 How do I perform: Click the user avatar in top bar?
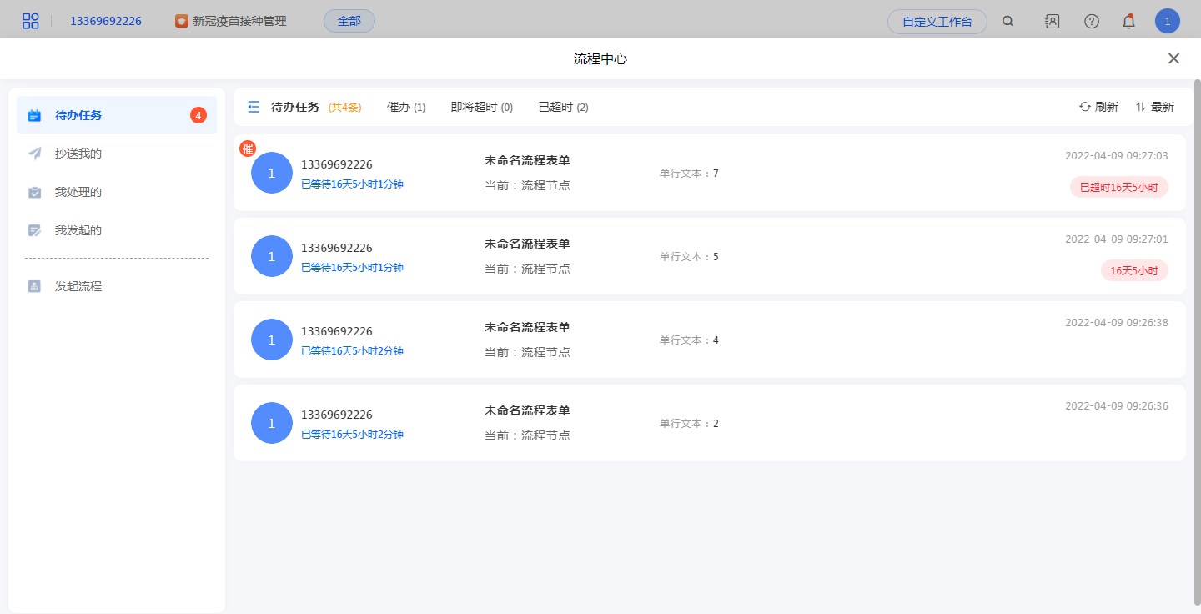[x=1167, y=22]
